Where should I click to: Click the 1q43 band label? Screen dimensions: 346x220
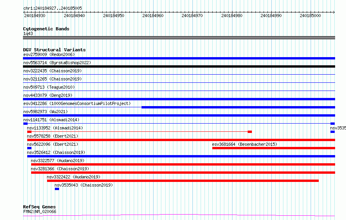[28, 33]
